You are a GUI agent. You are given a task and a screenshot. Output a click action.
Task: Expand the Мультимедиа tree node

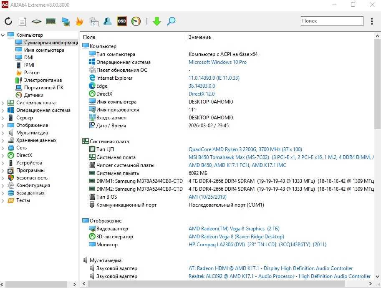click(x=3, y=133)
